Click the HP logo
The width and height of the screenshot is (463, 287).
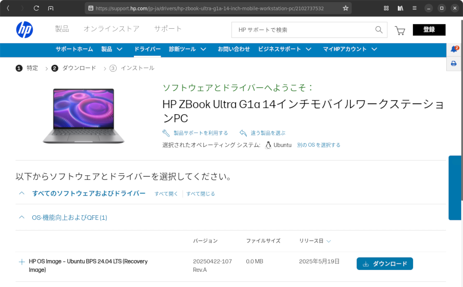coord(25,30)
